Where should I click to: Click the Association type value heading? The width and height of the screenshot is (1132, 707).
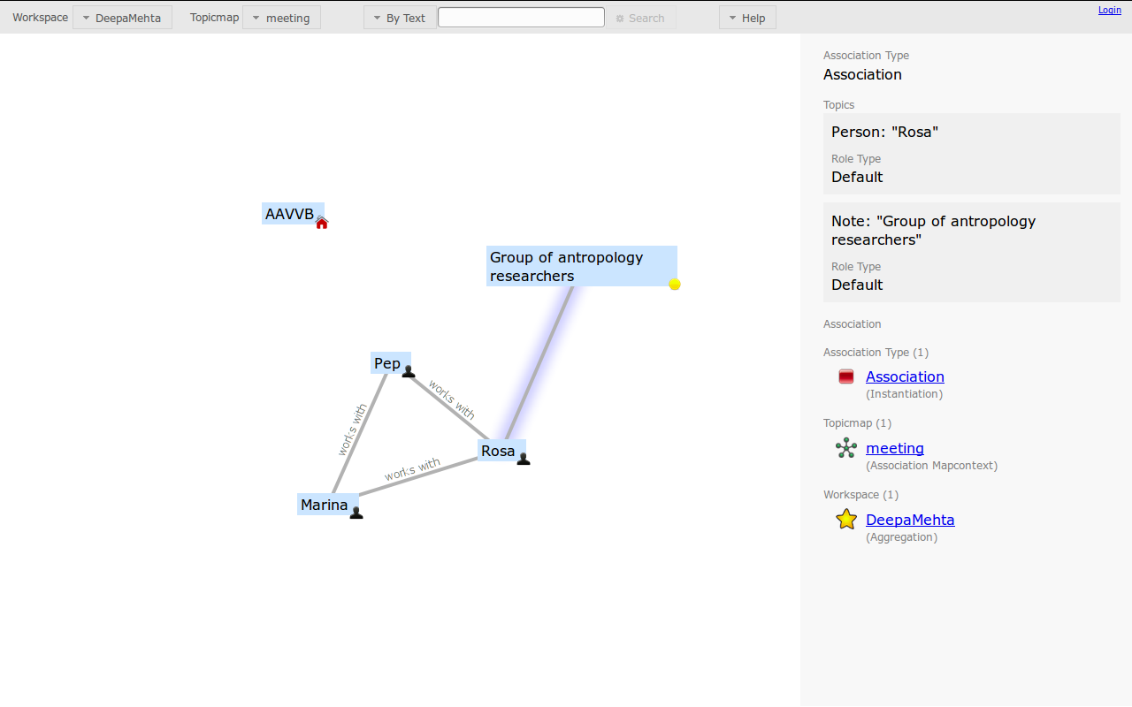point(862,74)
